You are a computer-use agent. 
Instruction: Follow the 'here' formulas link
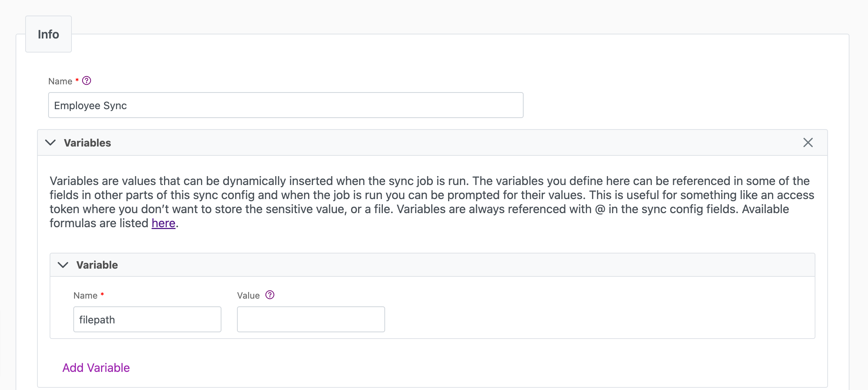[x=163, y=223]
